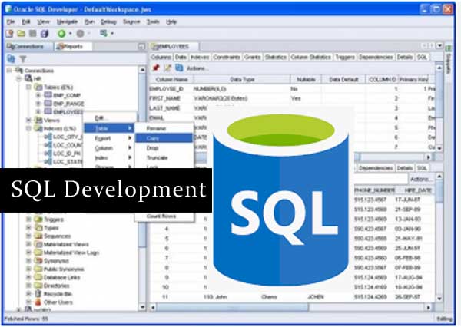Screen dimensions: 461x327
Task: Click the Connections panel vertical scrollbar up arrow
Action: (x=142, y=70)
